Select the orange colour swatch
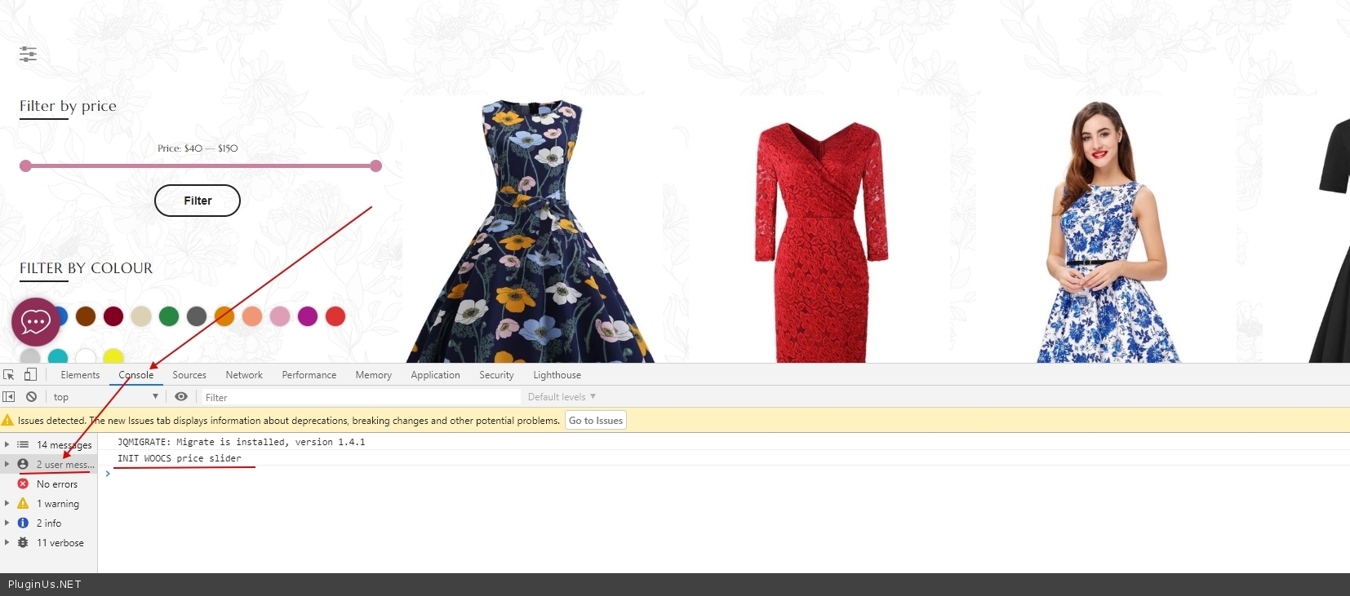This screenshot has width=1350, height=596. point(224,316)
